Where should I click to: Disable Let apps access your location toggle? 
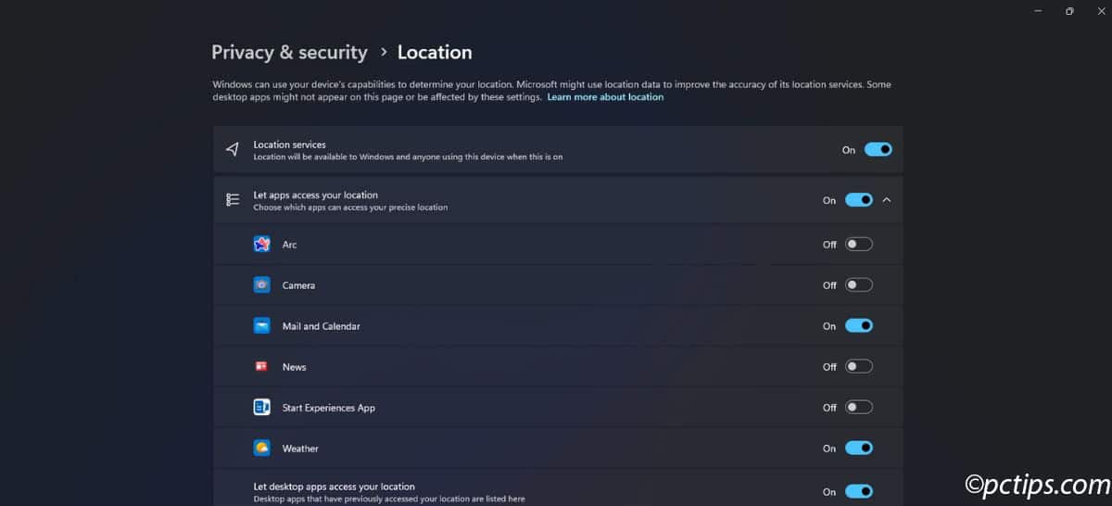tap(859, 200)
